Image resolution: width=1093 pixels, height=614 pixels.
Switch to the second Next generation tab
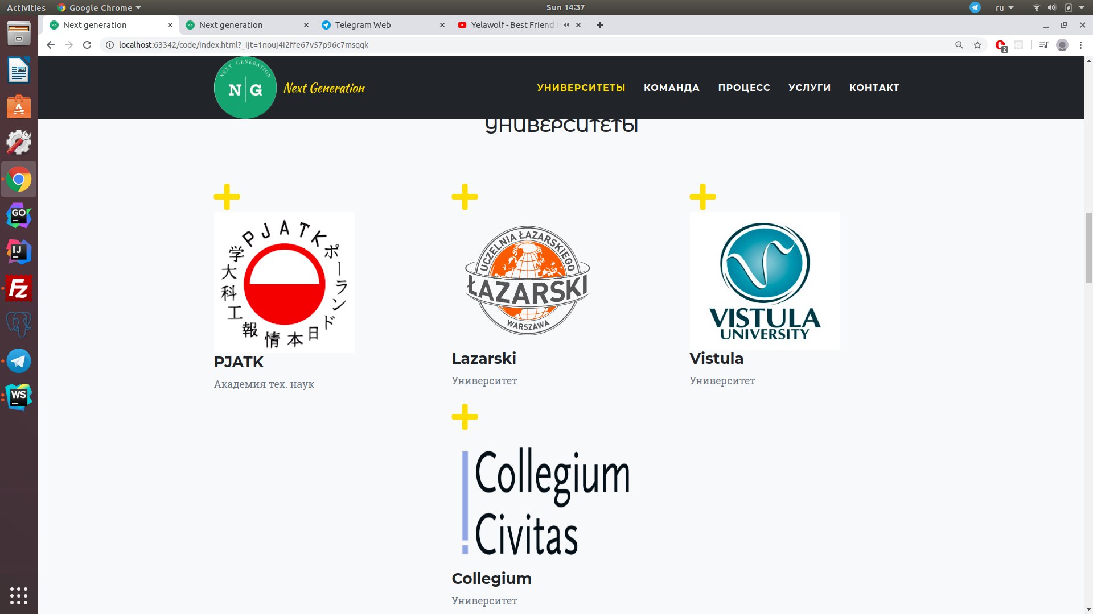(247, 25)
